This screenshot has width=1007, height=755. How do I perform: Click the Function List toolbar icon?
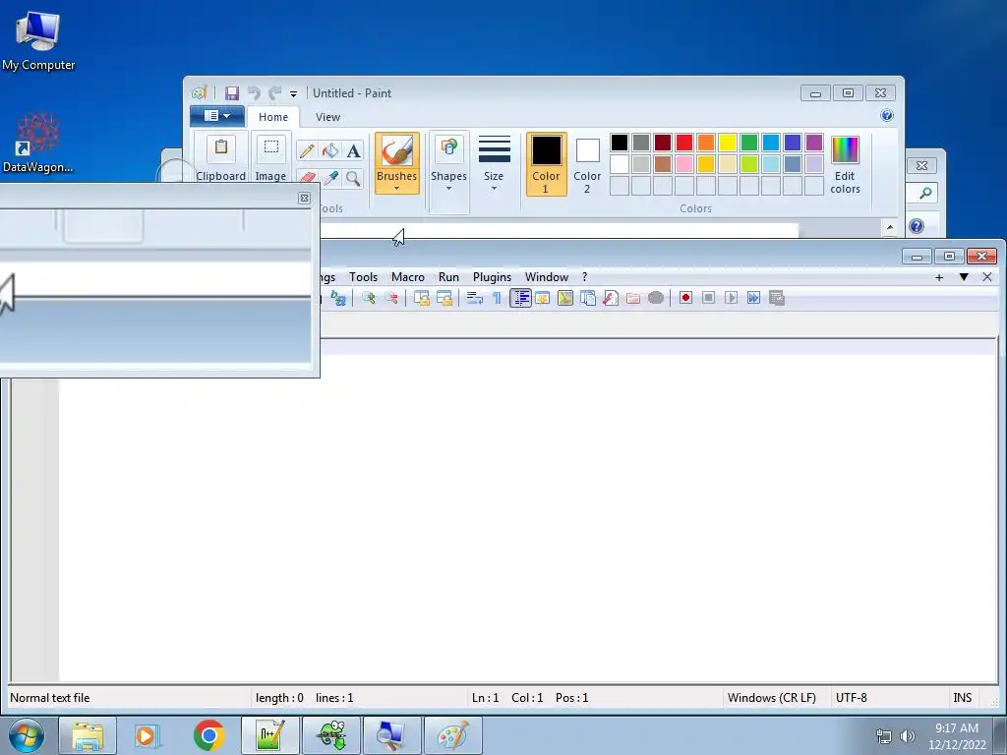click(x=610, y=298)
